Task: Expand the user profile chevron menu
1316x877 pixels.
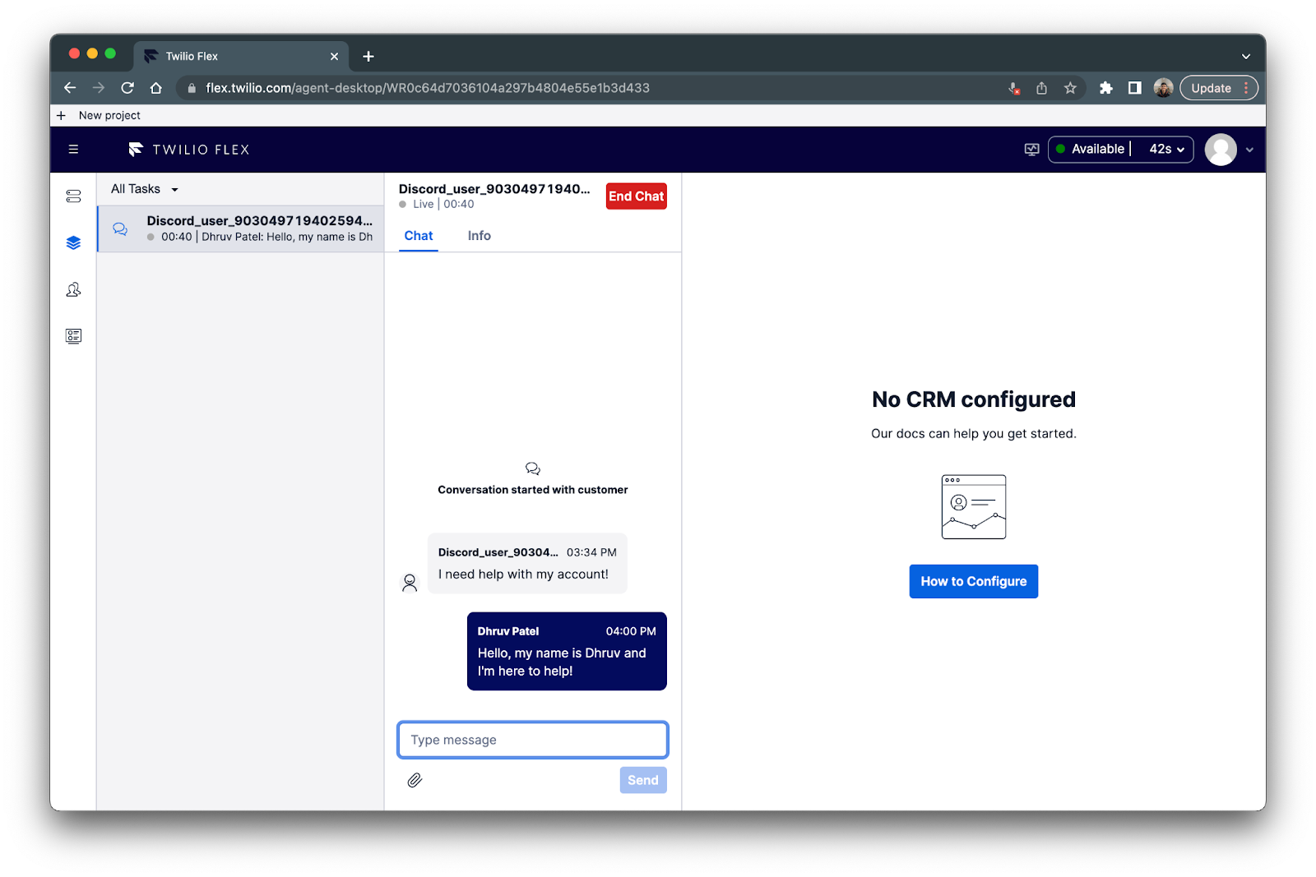Action: [x=1249, y=150]
